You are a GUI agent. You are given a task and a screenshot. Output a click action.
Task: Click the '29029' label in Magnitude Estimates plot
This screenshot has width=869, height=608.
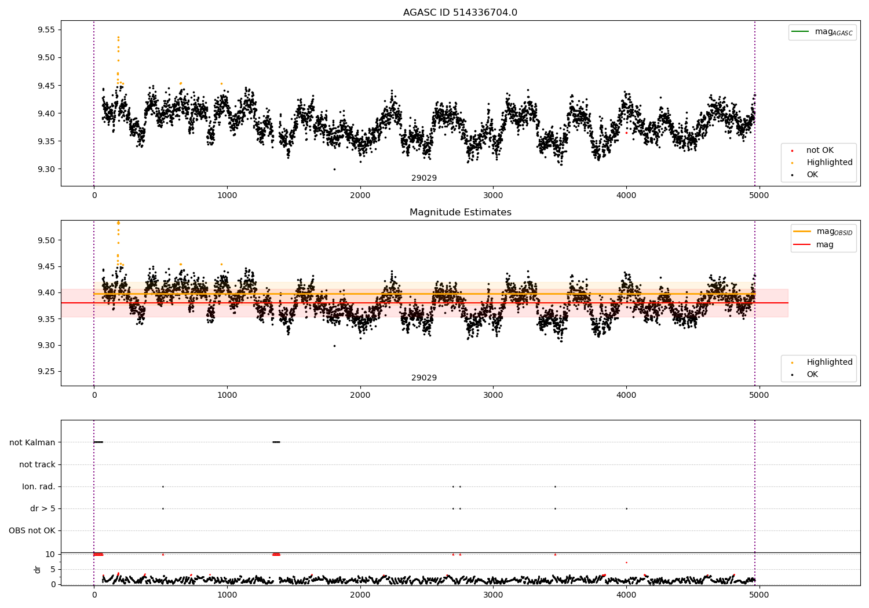424,378
